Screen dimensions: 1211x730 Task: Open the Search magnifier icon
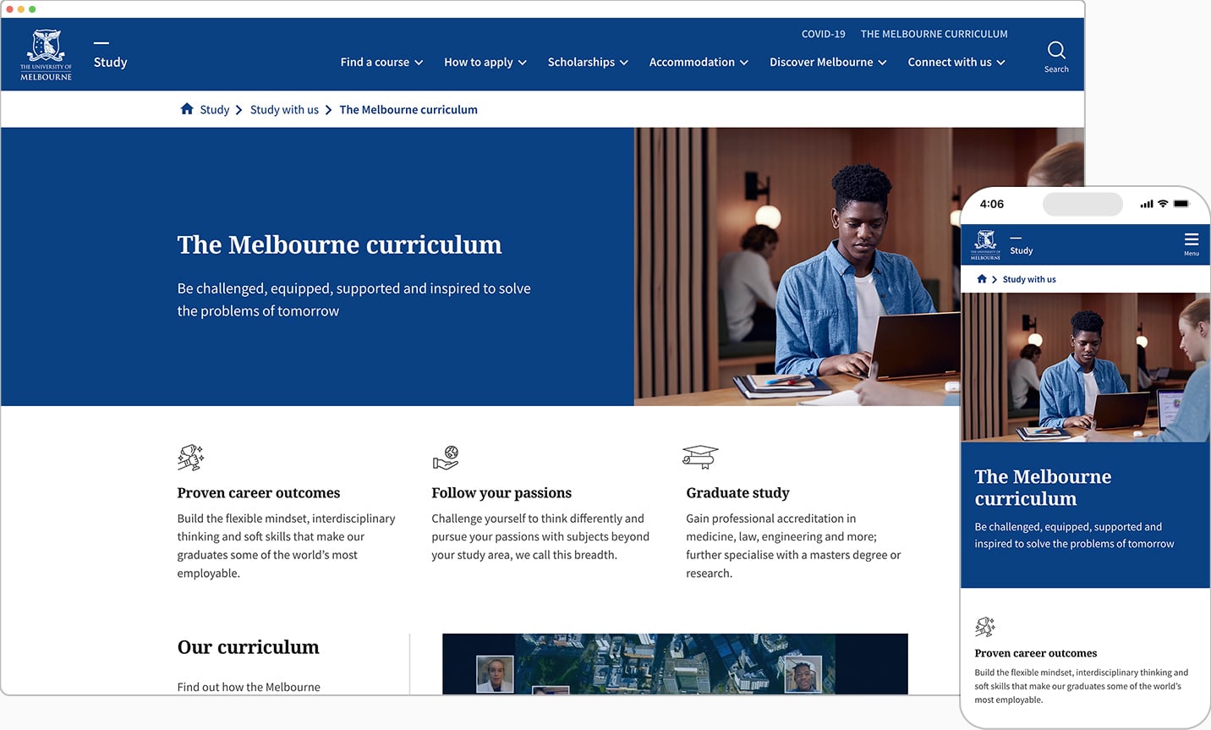coord(1056,51)
